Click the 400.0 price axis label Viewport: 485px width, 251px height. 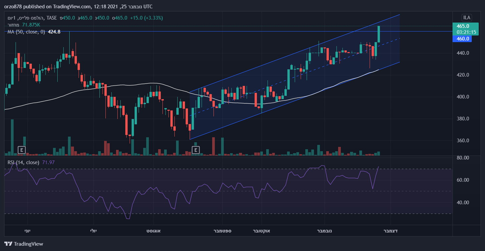[462, 97]
